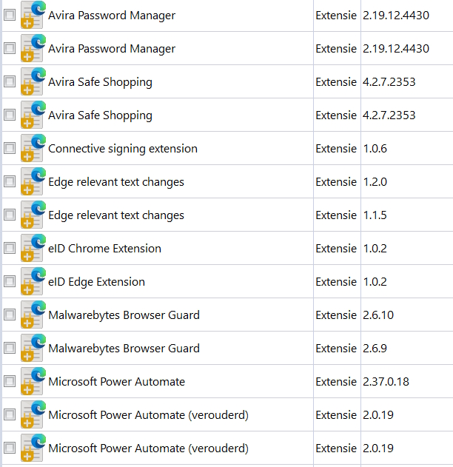Click icon of Malwarebytes Browser Guard 2.6.9
This screenshot has height=467, width=453.
point(33,348)
